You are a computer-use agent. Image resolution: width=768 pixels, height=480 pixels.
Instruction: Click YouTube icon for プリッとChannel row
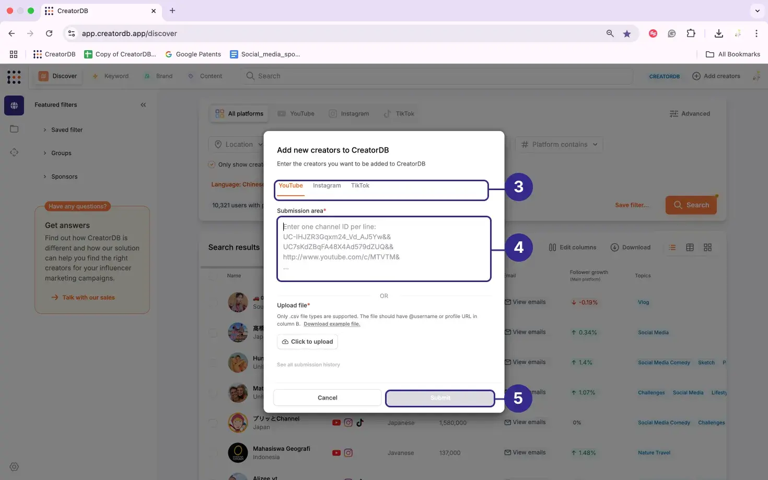click(x=336, y=423)
